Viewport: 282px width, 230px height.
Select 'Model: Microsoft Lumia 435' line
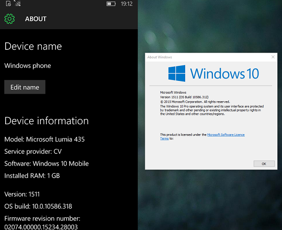(x=45, y=139)
